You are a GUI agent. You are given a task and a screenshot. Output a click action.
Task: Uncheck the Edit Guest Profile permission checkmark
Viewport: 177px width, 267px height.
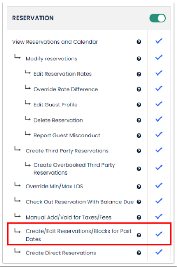159,104
